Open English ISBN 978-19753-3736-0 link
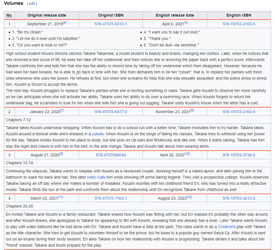The width and height of the screenshot is (275, 250). (239, 155)
